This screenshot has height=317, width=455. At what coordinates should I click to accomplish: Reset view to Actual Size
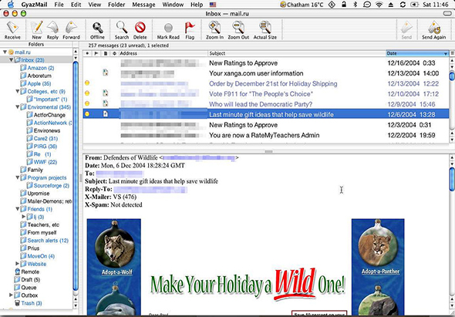point(265,30)
